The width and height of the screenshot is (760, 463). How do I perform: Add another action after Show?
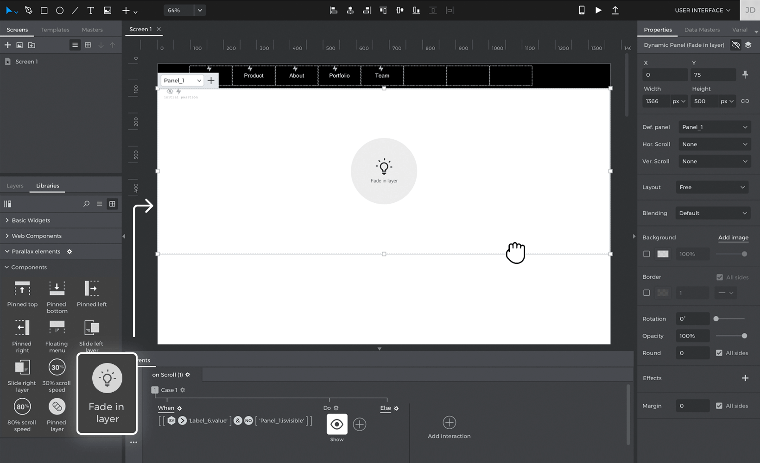(359, 424)
